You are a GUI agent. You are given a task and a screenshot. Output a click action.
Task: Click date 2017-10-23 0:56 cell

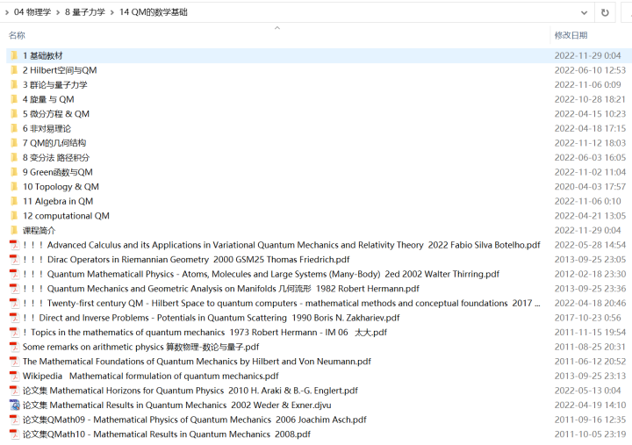pos(587,318)
